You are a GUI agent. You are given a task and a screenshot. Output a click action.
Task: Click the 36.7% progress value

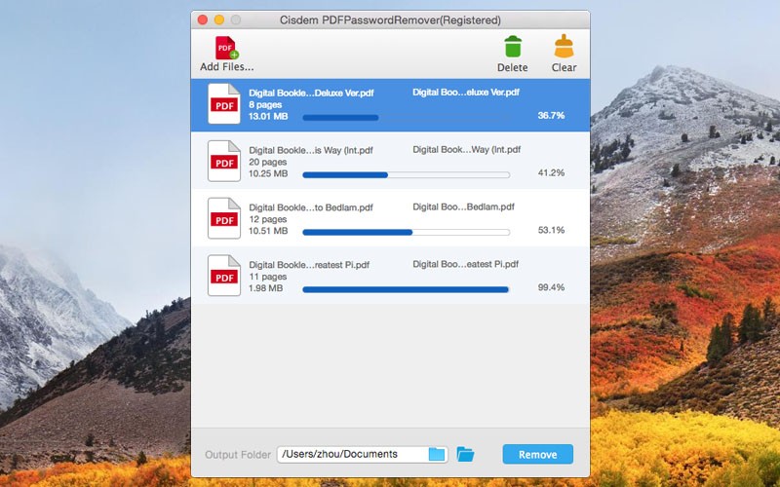551,115
